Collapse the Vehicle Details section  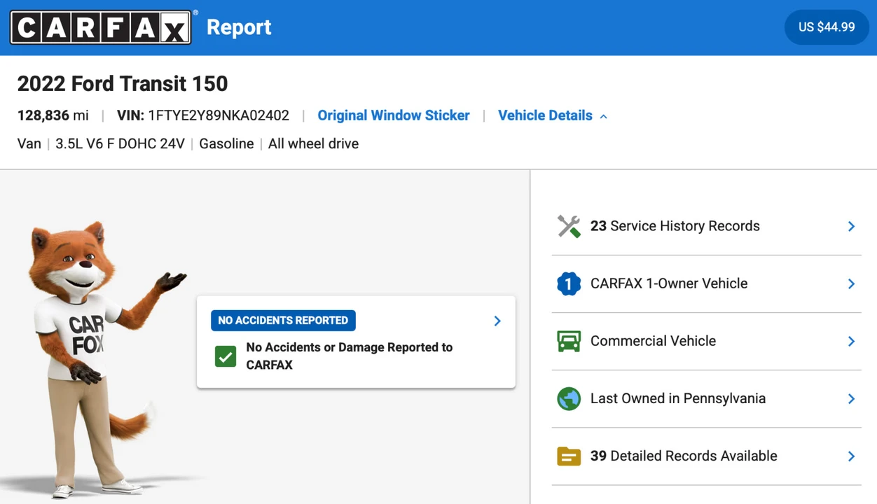point(552,115)
